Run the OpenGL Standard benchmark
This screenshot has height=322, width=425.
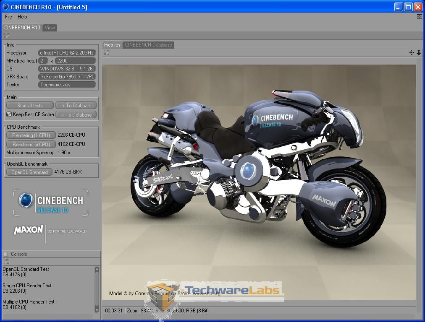(29, 172)
